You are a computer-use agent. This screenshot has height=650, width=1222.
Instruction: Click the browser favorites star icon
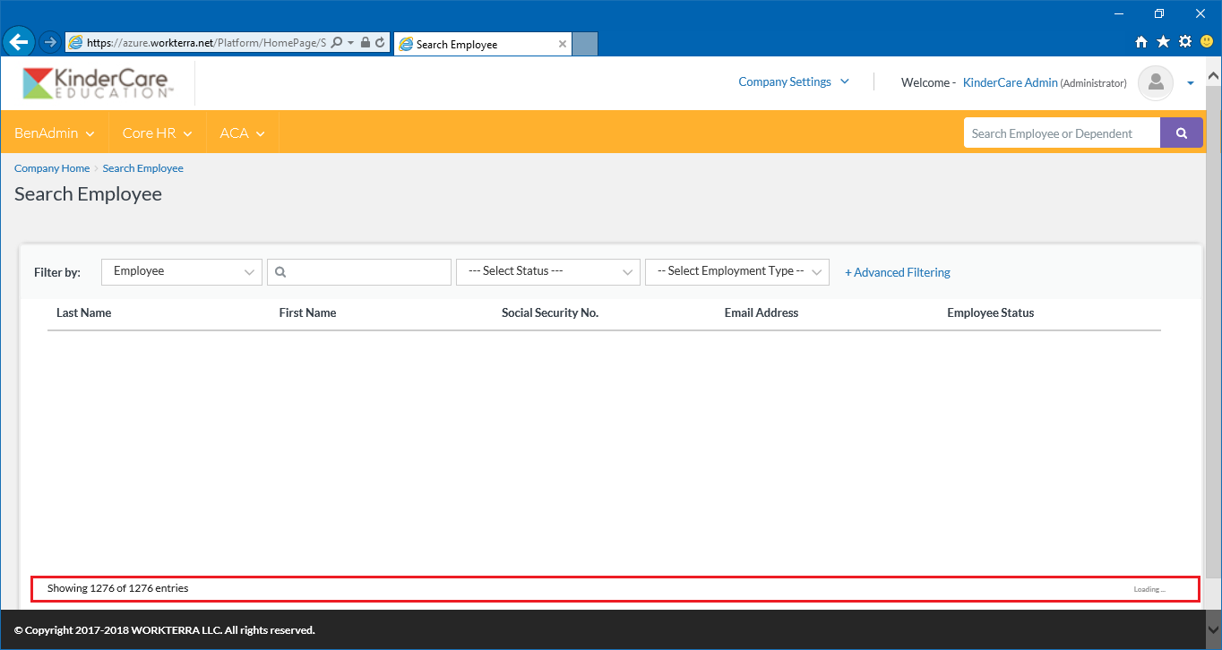point(1163,41)
